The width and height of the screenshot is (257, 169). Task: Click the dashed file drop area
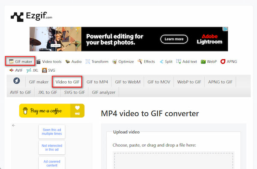pos(173,160)
